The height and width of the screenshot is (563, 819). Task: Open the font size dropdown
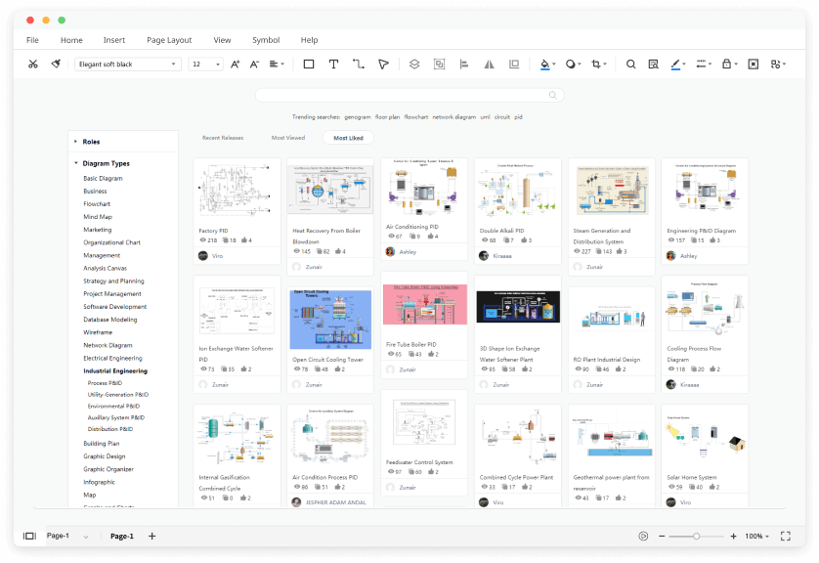(206, 65)
